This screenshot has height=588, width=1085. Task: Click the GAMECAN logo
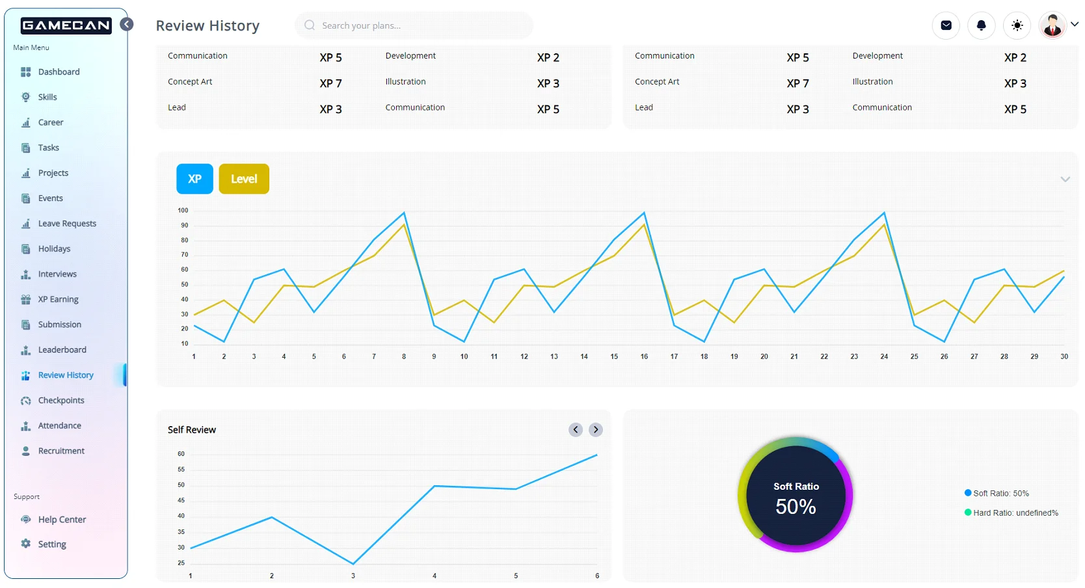tap(66, 25)
